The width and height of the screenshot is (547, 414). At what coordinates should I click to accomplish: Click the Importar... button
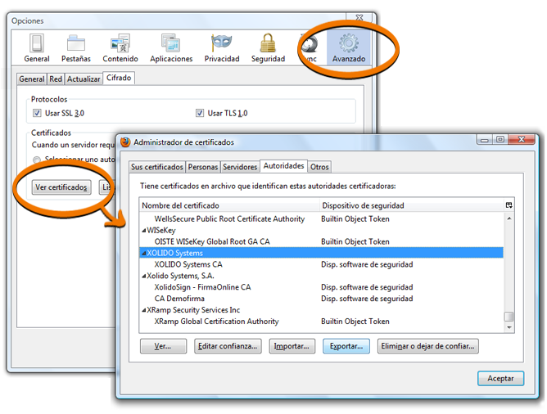coord(292,346)
